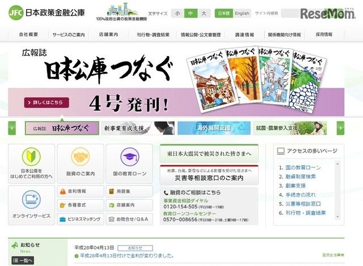This screenshot has width=363, height=266.
Task: Open the 情報公開・公文書管理 menu
Action: click(200, 35)
